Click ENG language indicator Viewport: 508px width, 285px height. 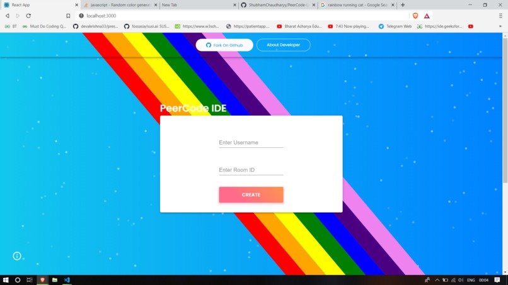471,280
